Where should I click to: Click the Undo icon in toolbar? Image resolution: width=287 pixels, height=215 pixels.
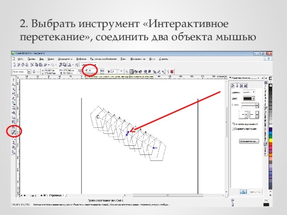(x=46, y=64)
